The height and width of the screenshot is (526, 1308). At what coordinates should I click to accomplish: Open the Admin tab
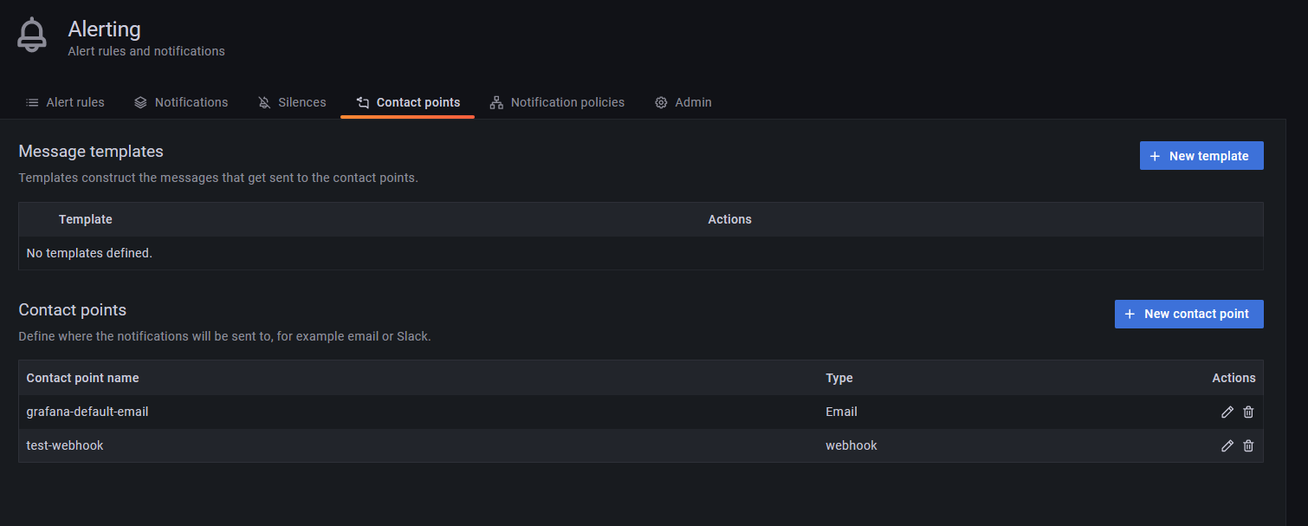(683, 102)
